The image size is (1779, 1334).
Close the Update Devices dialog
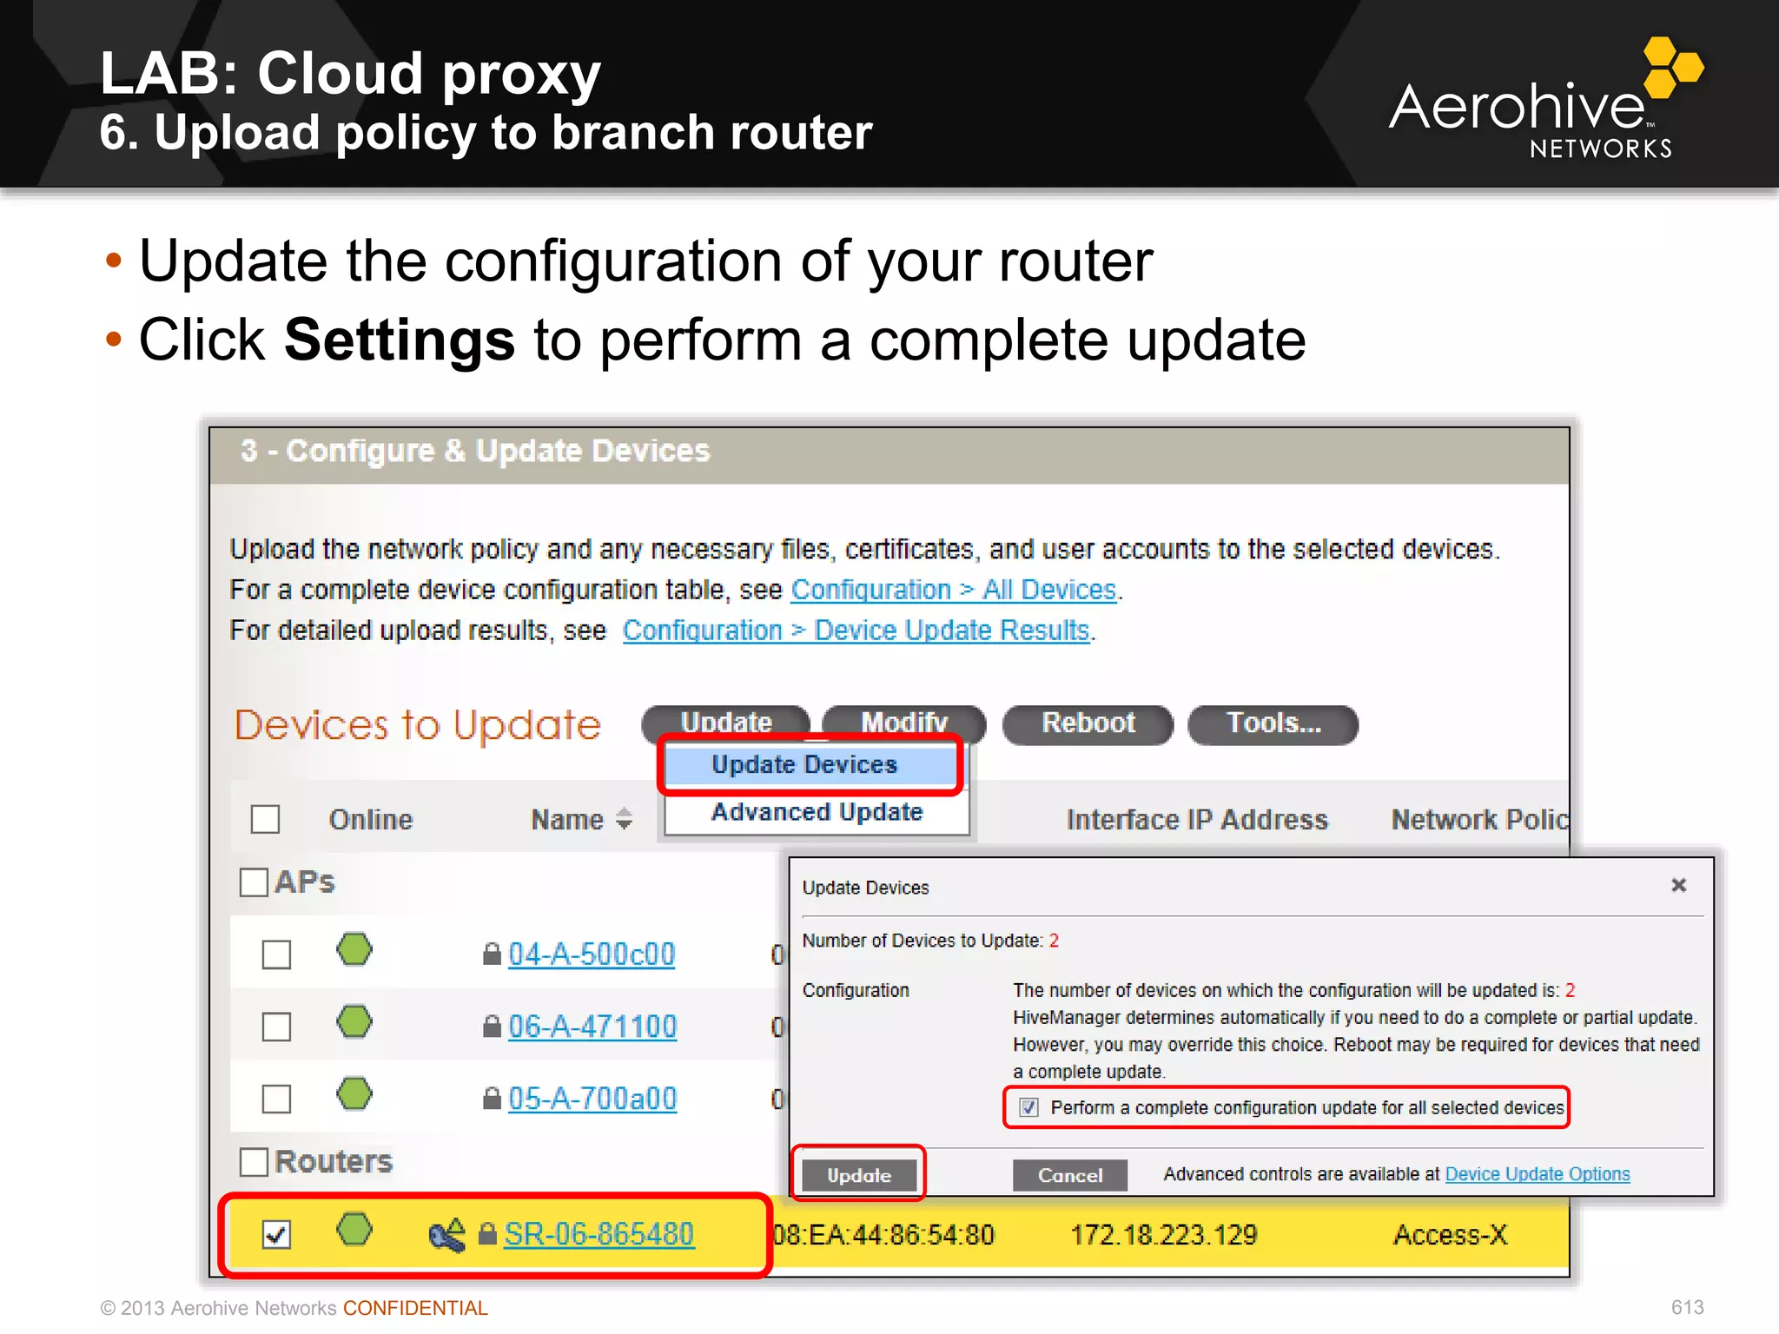1678,885
